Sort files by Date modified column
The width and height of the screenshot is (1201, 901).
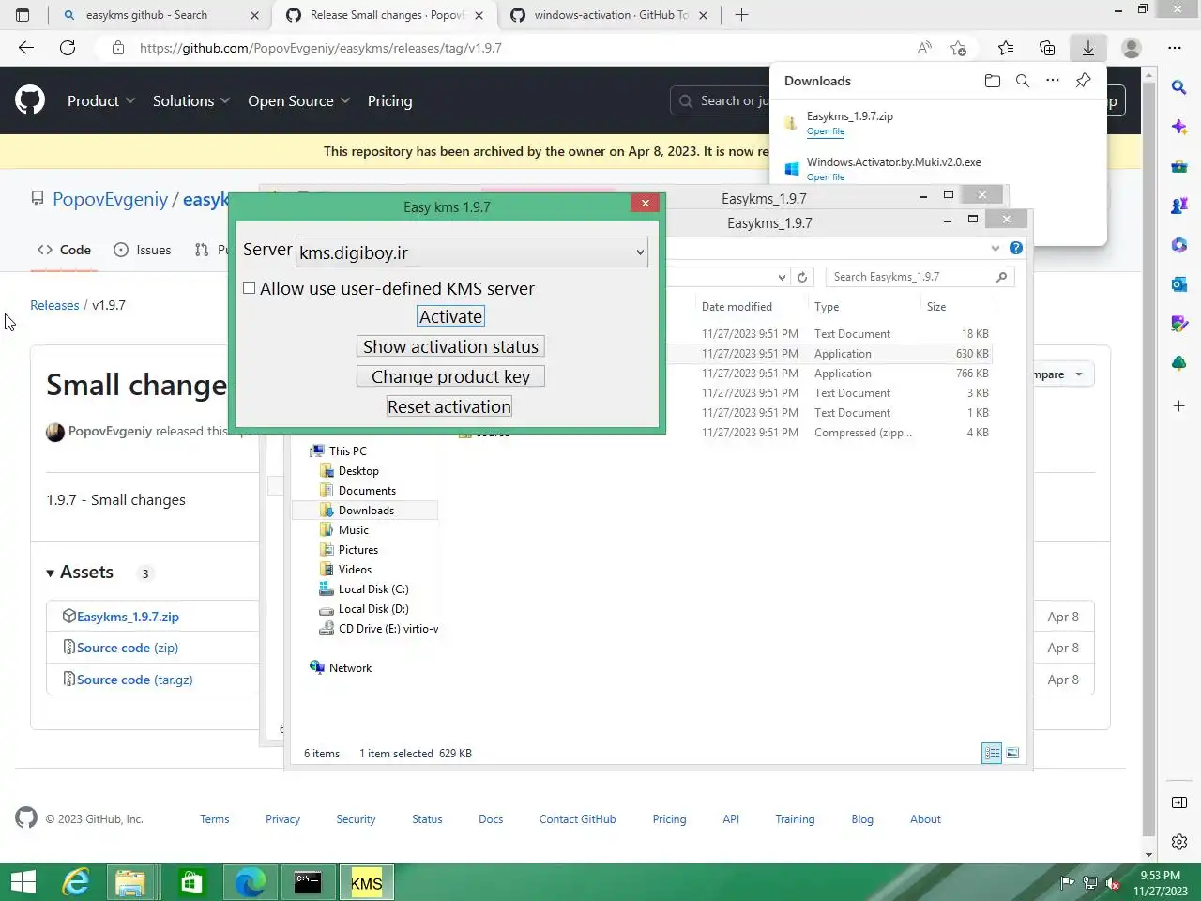(737, 307)
